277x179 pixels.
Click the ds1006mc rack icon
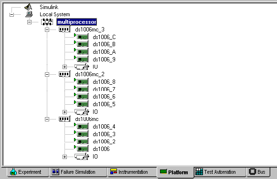click(x=64, y=119)
